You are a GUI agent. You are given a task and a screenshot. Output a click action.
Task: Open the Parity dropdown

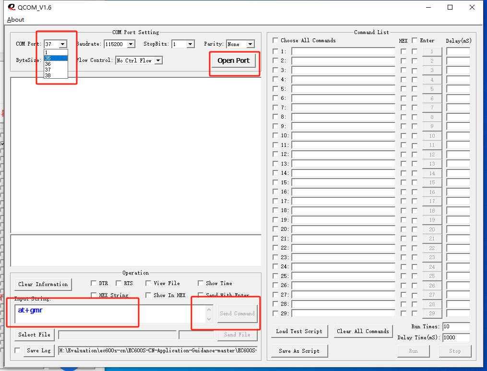coord(250,44)
